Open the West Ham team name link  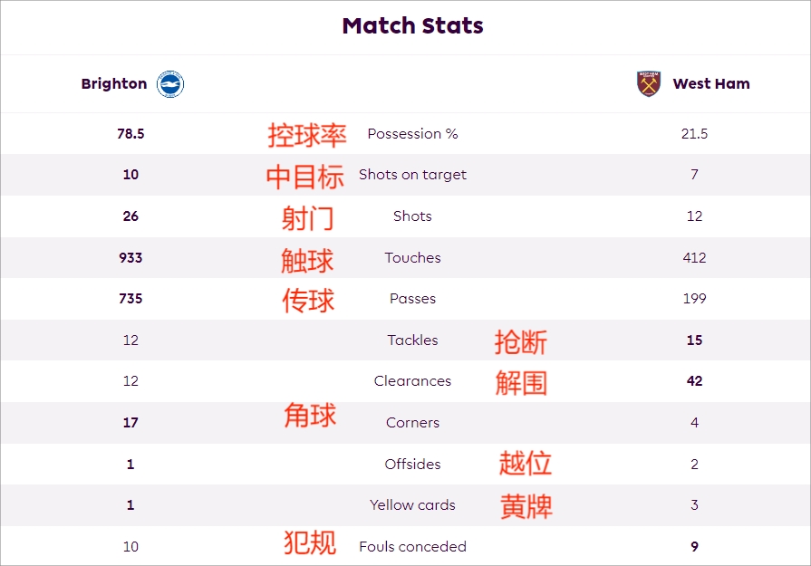coord(711,83)
